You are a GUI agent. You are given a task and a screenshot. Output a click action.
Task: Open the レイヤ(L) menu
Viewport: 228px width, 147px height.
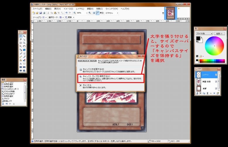point(80,9)
